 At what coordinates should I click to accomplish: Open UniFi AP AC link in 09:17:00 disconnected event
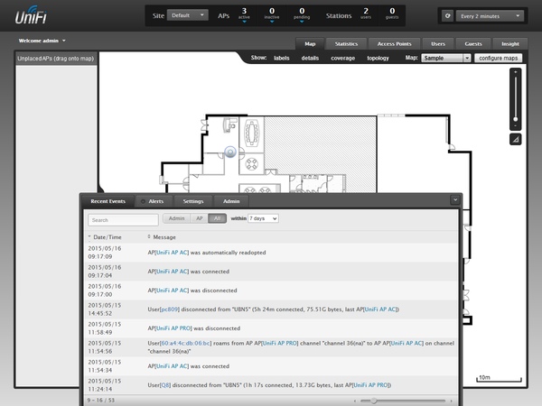[172, 291]
